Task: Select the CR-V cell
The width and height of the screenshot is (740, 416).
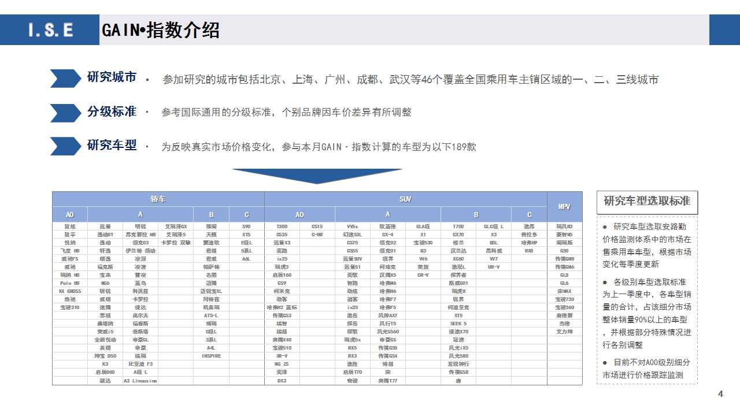Action: coord(423,275)
